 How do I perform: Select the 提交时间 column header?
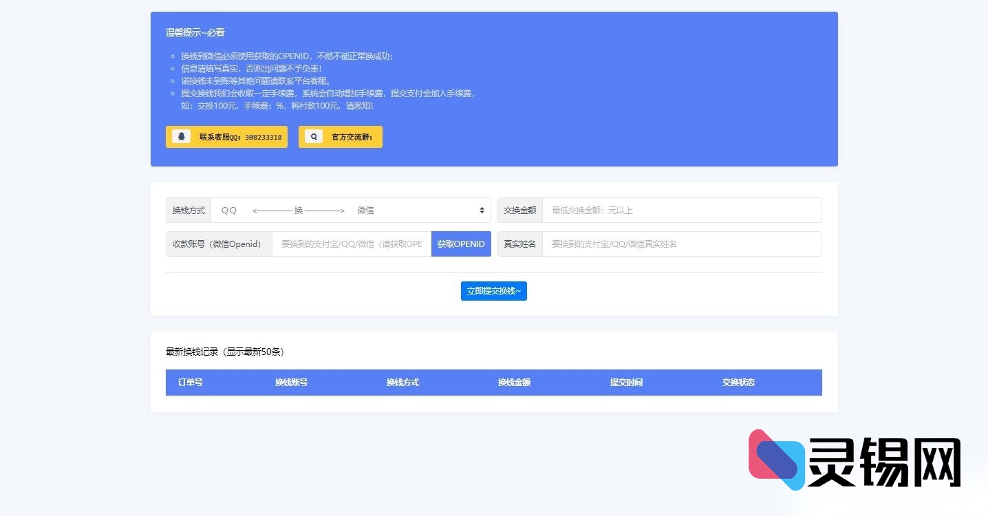tap(626, 383)
